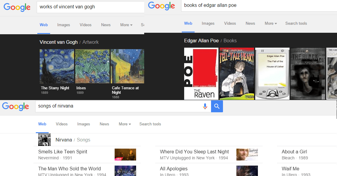337x176 pixels.
Task: Open The Starry Night painting thumbnail
Action: 57,66
